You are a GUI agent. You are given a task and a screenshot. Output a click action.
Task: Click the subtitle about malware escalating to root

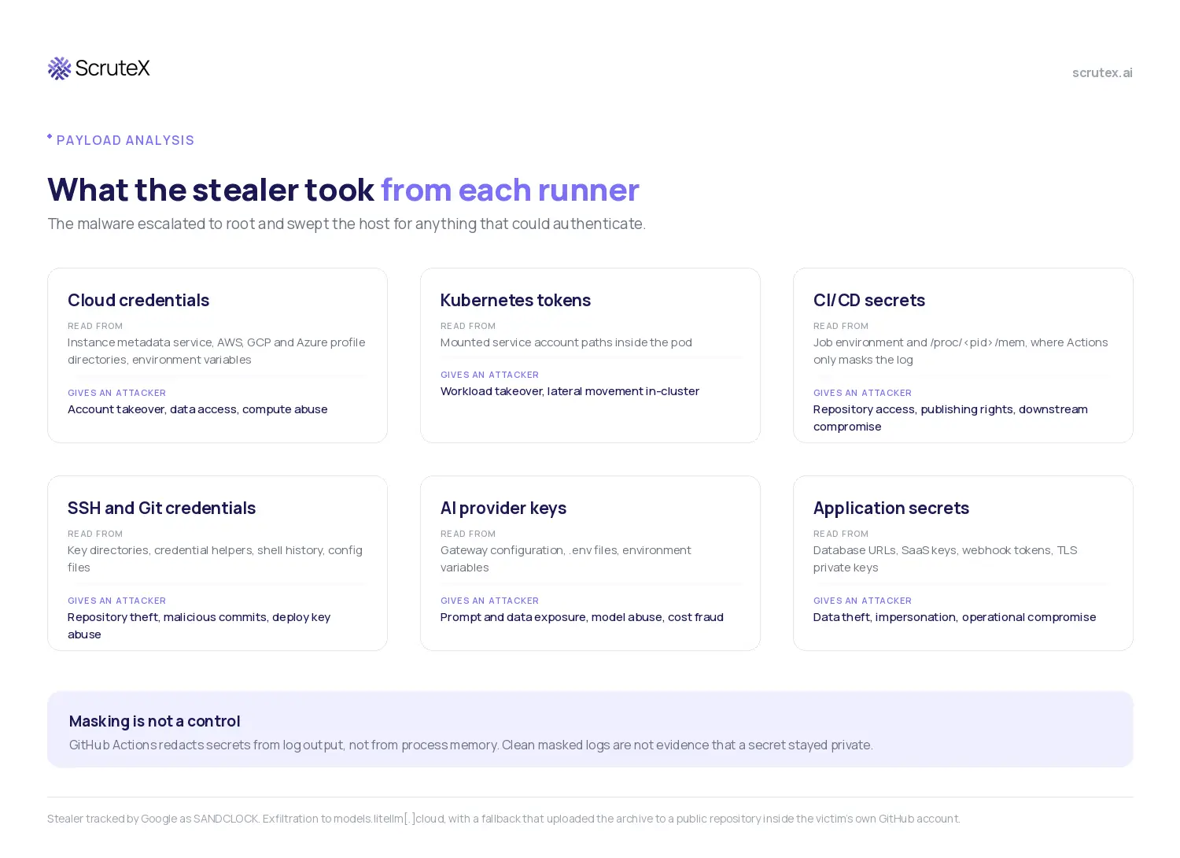click(x=346, y=224)
